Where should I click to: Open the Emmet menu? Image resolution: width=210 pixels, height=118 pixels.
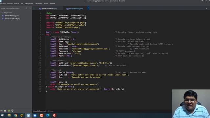(52, 4)
